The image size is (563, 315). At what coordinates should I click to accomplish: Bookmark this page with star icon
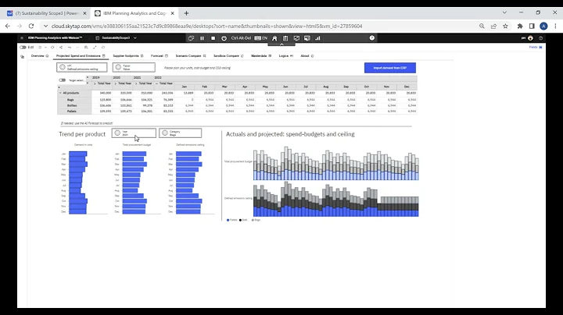(x=506, y=27)
